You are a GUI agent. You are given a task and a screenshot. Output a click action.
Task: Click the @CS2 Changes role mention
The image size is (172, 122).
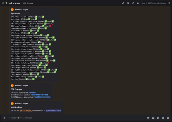click(x=26, y=111)
